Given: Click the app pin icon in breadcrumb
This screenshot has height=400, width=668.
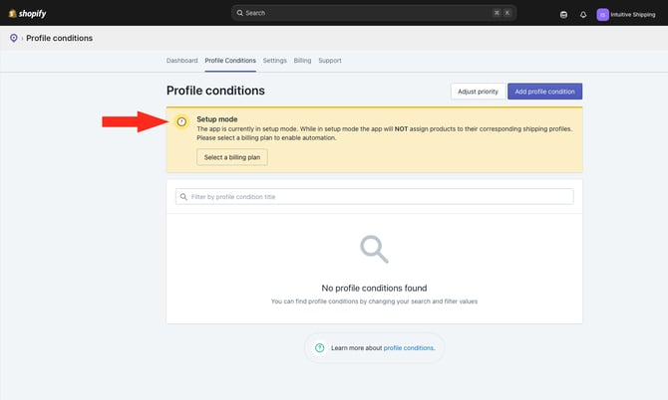Looking at the screenshot, I should tap(14, 38).
